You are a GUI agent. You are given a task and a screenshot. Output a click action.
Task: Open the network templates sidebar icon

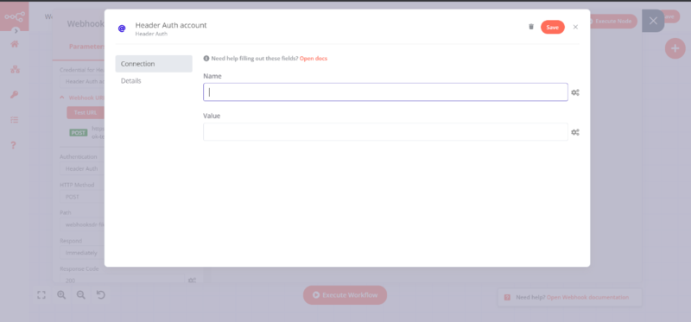pos(15,70)
